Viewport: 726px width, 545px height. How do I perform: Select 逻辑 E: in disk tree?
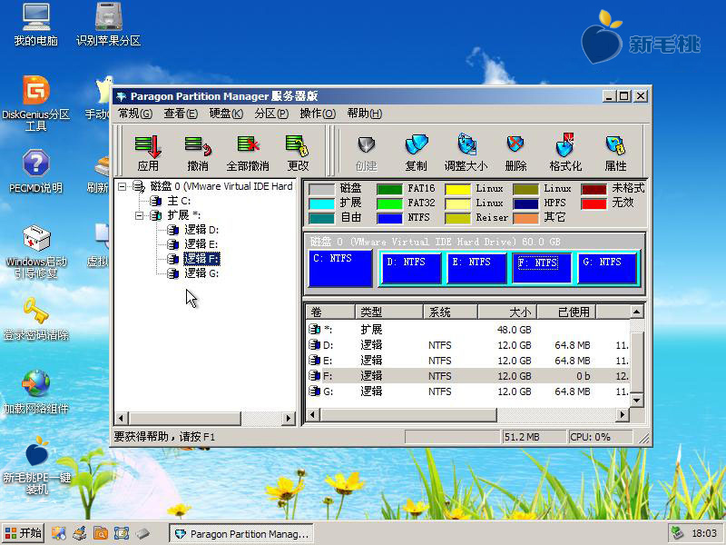[x=201, y=244]
